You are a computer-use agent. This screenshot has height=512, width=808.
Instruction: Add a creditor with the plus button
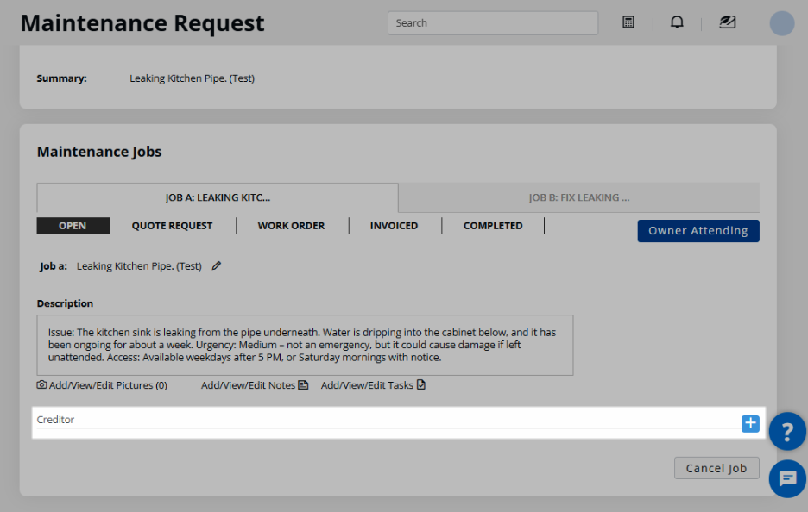pyautogui.click(x=750, y=423)
